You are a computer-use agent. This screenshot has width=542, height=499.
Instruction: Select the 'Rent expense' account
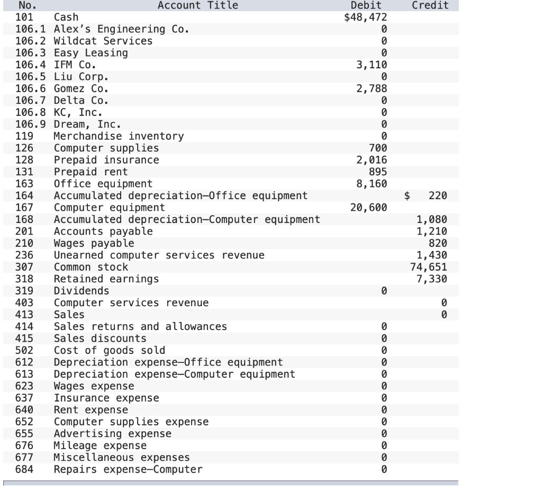(91, 410)
